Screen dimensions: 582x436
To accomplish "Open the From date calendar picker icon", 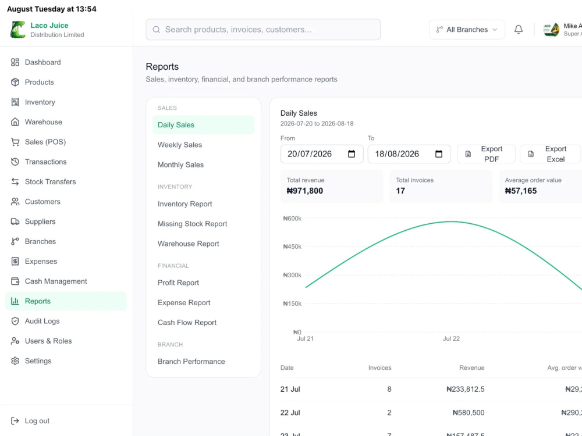I will click(x=352, y=154).
